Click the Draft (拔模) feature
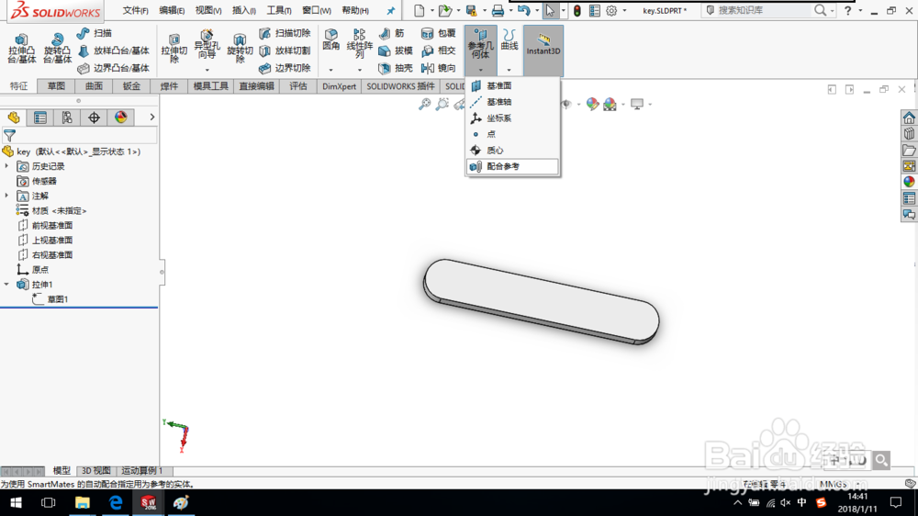 tap(396, 50)
